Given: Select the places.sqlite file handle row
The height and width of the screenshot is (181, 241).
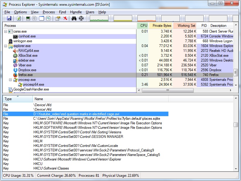Looking at the screenshot, I should coord(86,119).
